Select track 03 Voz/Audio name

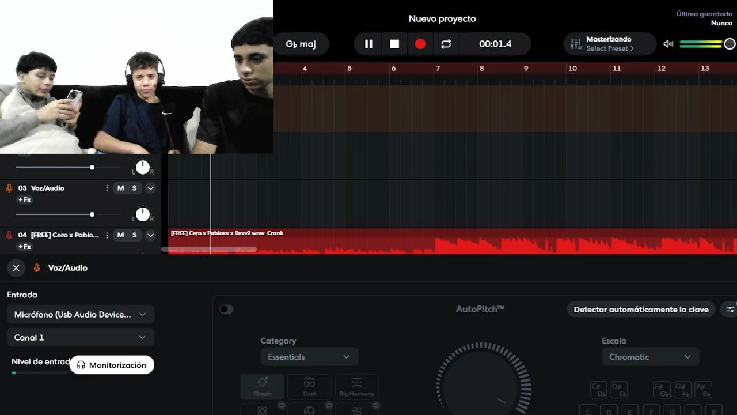(x=47, y=188)
